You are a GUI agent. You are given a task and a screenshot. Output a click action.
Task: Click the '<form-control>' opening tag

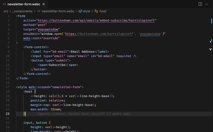36,47
